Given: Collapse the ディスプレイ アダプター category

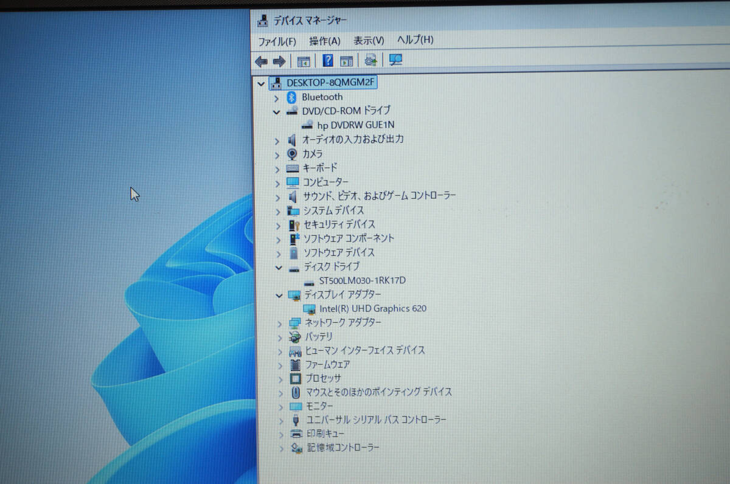Looking at the screenshot, I should tap(279, 295).
